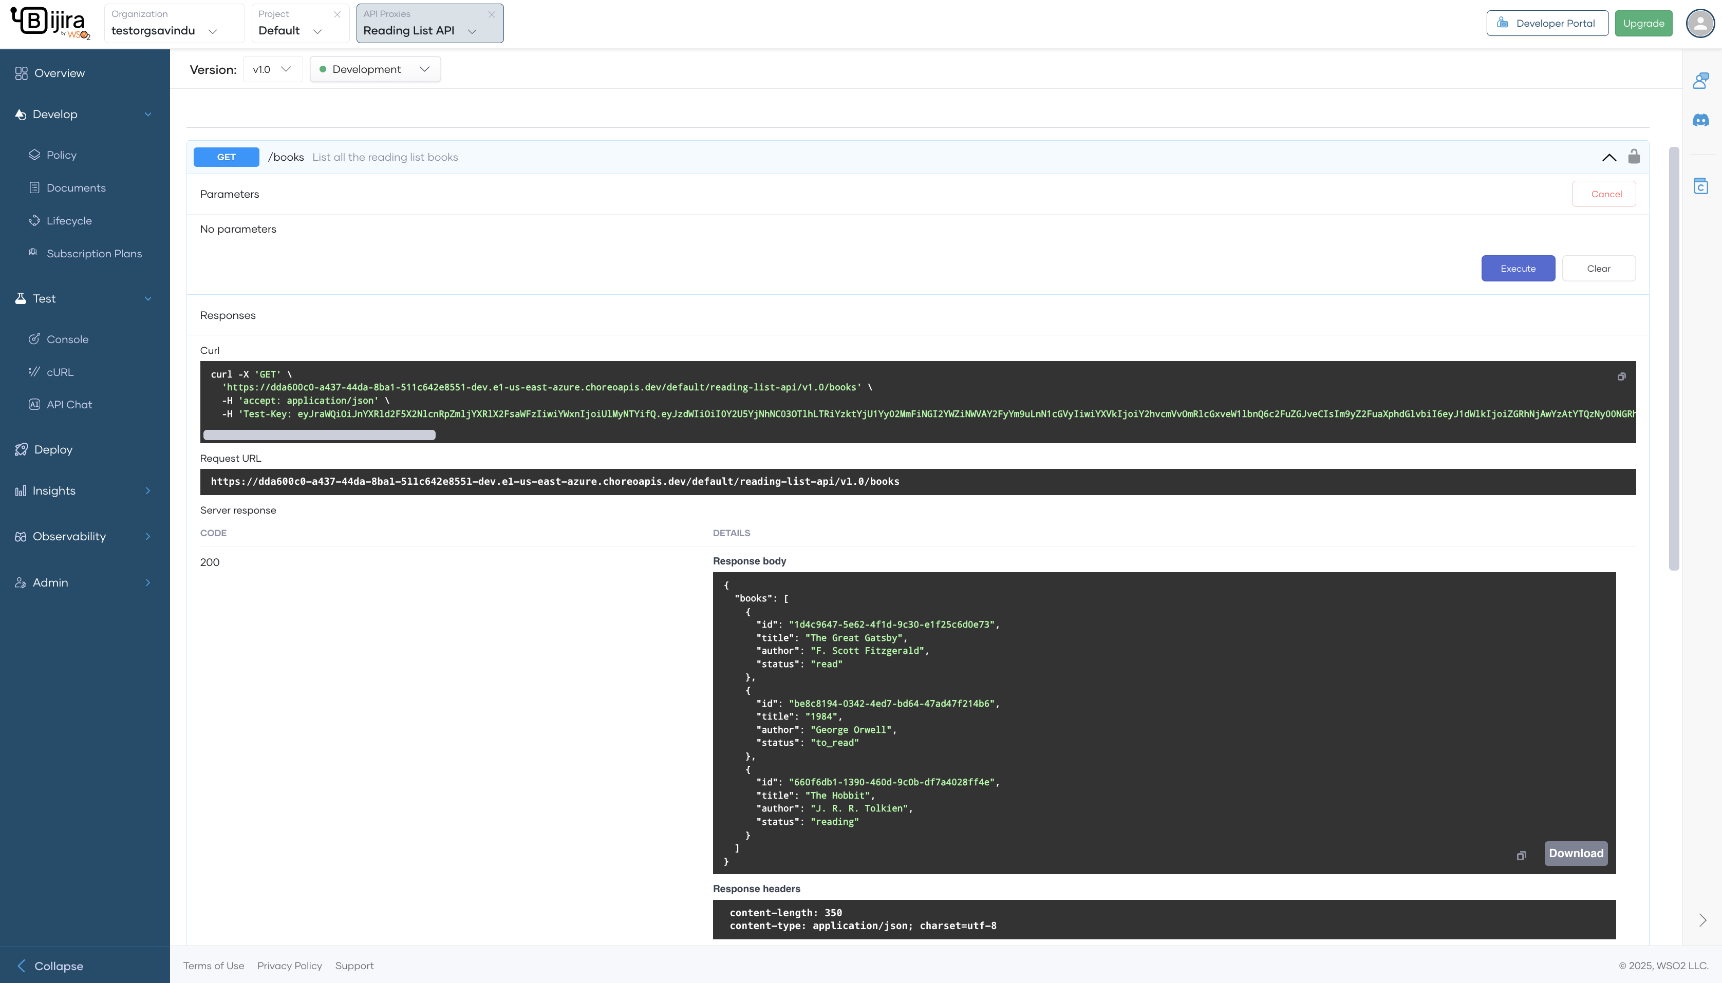
Task: Open the version v1.0 dropdown
Action: tap(272, 69)
